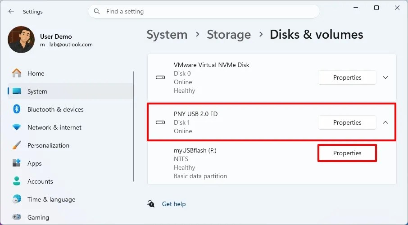Image resolution: width=408 pixels, height=225 pixels.
Task: Click the Network Wi-Fi icon
Action: click(17, 127)
